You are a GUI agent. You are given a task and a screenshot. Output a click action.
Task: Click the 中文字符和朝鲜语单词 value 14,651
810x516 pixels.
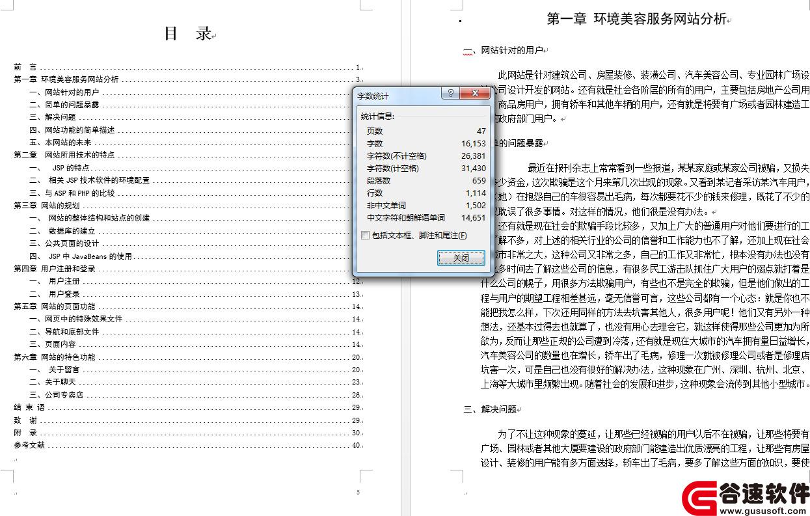click(x=474, y=217)
